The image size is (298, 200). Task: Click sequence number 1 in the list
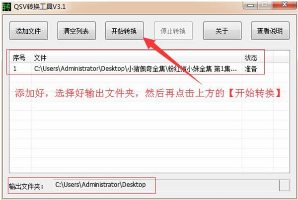click(15, 69)
